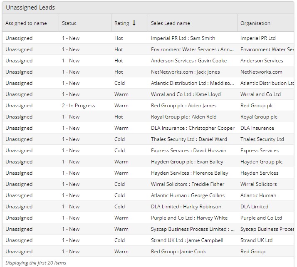Select Environment Water Services : Ann... lead
Image resolution: width=297 pixels, height=267 pixels.
tap(192, 49)
